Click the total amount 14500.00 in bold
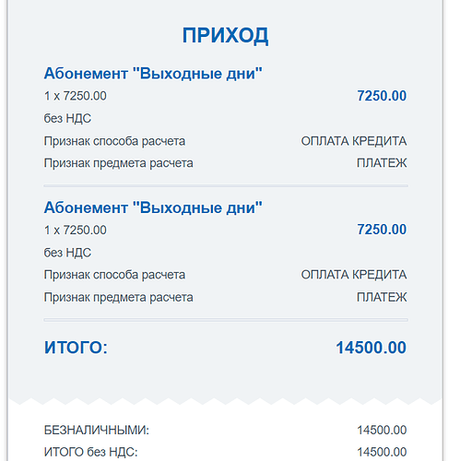The image size is (460, 461). tap(372, 348)
